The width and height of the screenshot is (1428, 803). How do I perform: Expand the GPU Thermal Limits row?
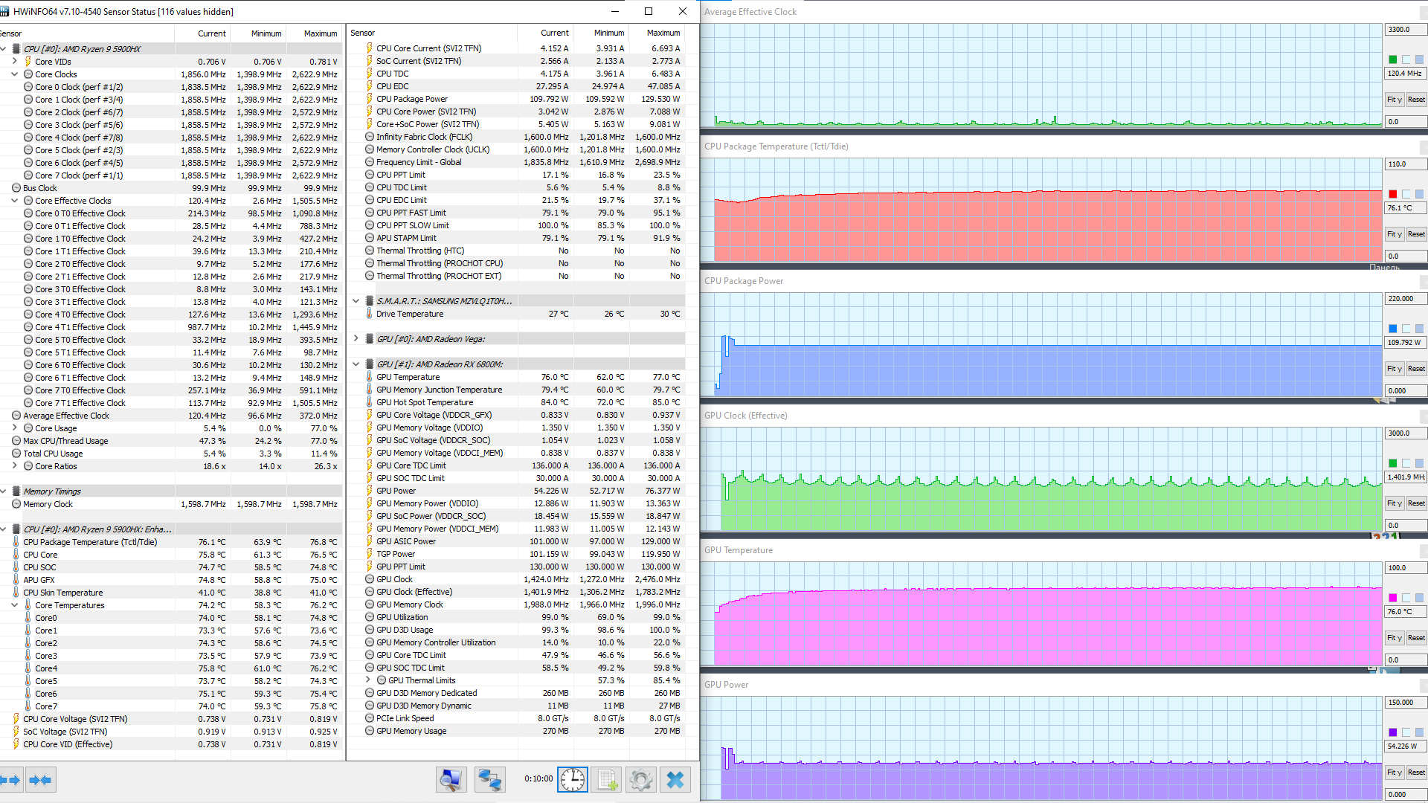pyautogui.click(x=368, y=680)
